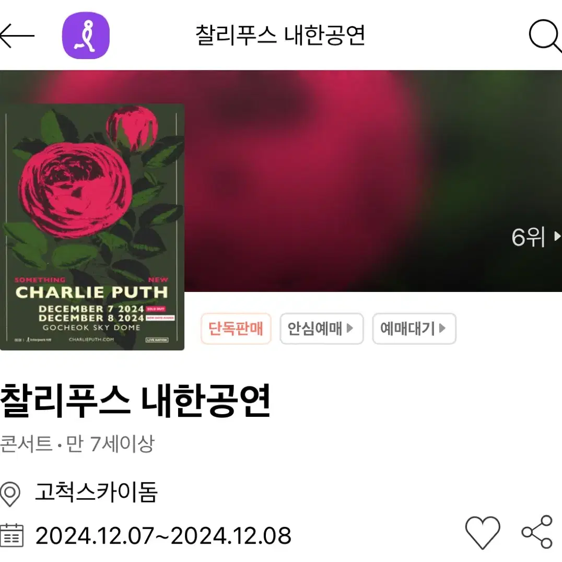
Task: Tap the calendar icon beside the dates
Action: (x=11, y=535)
